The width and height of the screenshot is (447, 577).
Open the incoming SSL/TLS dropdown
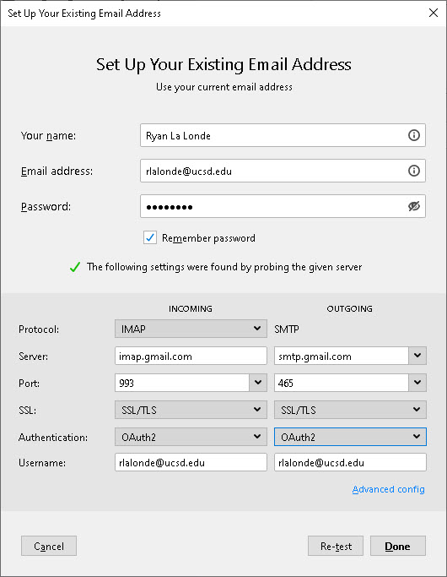[191, 410]
